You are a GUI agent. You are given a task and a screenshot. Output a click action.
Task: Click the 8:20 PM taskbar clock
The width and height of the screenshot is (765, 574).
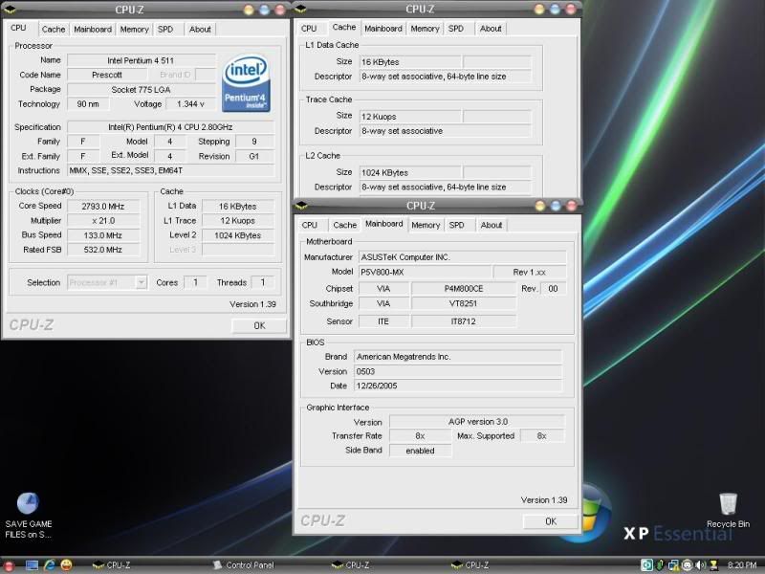[x=742, y=565]
